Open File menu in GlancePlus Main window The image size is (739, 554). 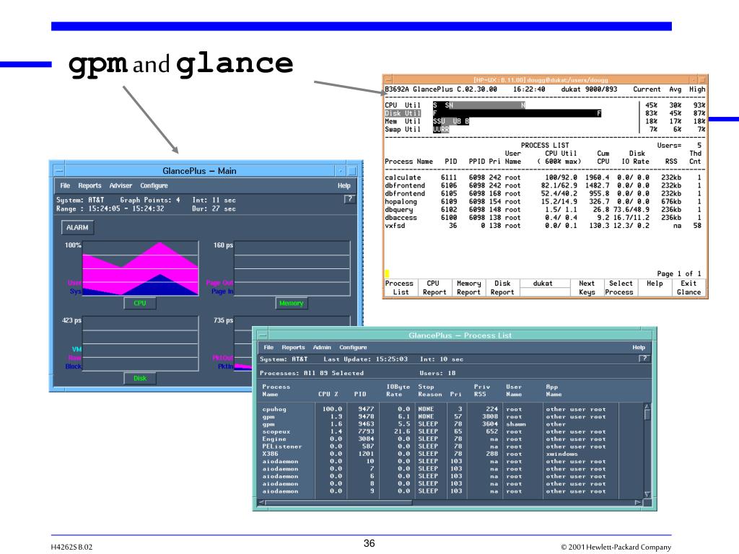click(x=65, y=185)
